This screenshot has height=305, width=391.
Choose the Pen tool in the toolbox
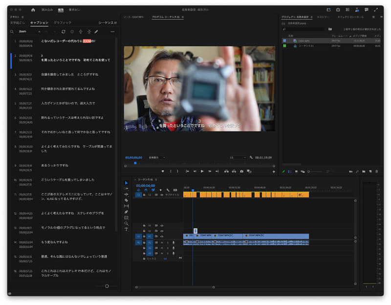126,212
